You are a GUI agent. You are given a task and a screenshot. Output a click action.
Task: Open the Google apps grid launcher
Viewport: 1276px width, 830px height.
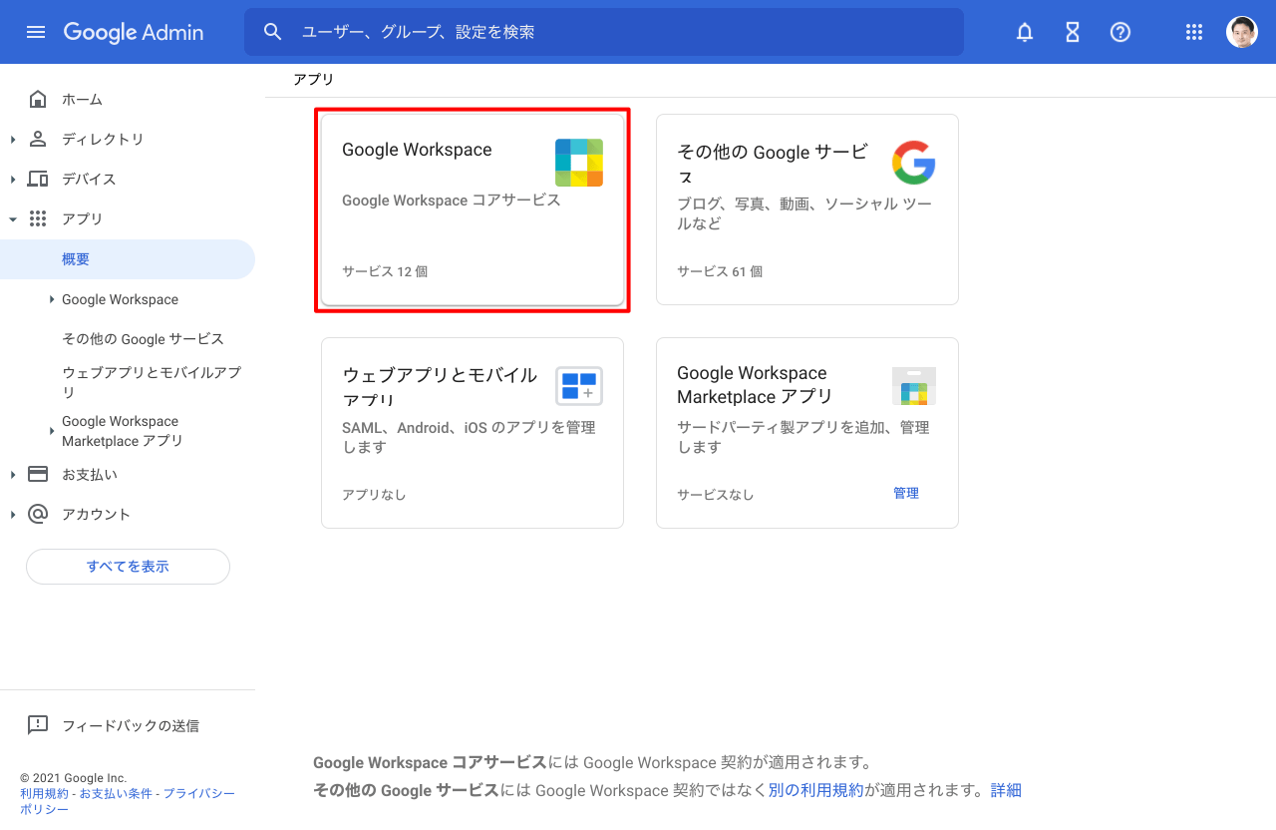click(1194, 32)
